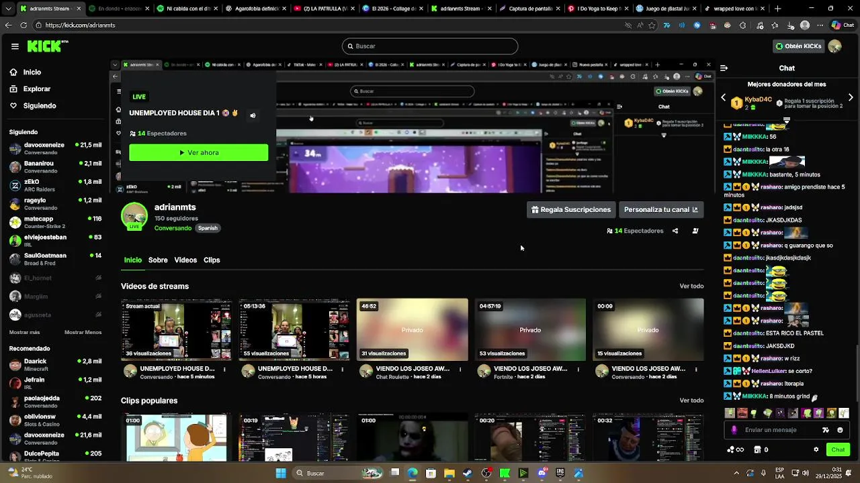Open the chat points balance icon
860x483 pixels.
736,449
